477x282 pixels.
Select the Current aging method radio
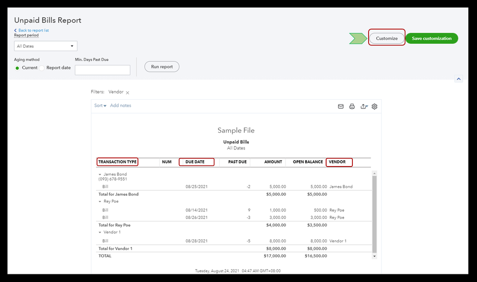point(17,68)
